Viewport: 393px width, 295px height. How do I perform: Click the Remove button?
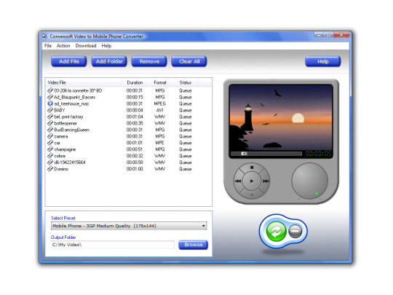click(x=149, y=61)
